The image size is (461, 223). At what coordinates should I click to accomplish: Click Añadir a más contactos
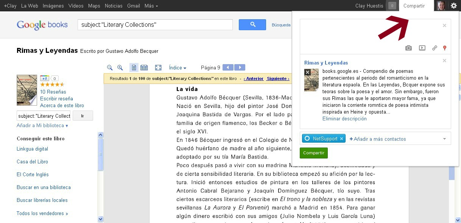(377, 139)
